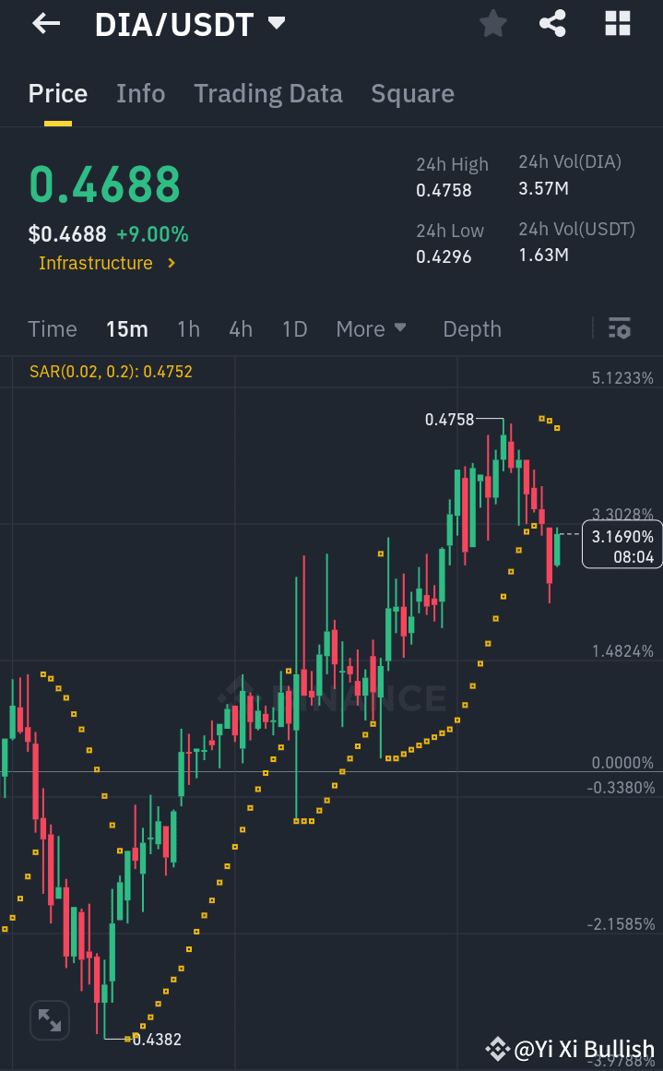Open sharing options with share icon
663x1071 pixels.
tap(552, 24)
